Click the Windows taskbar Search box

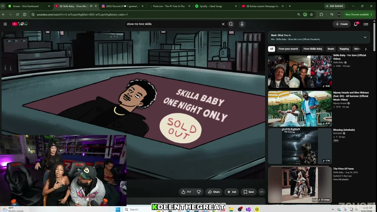coord(137,209)
